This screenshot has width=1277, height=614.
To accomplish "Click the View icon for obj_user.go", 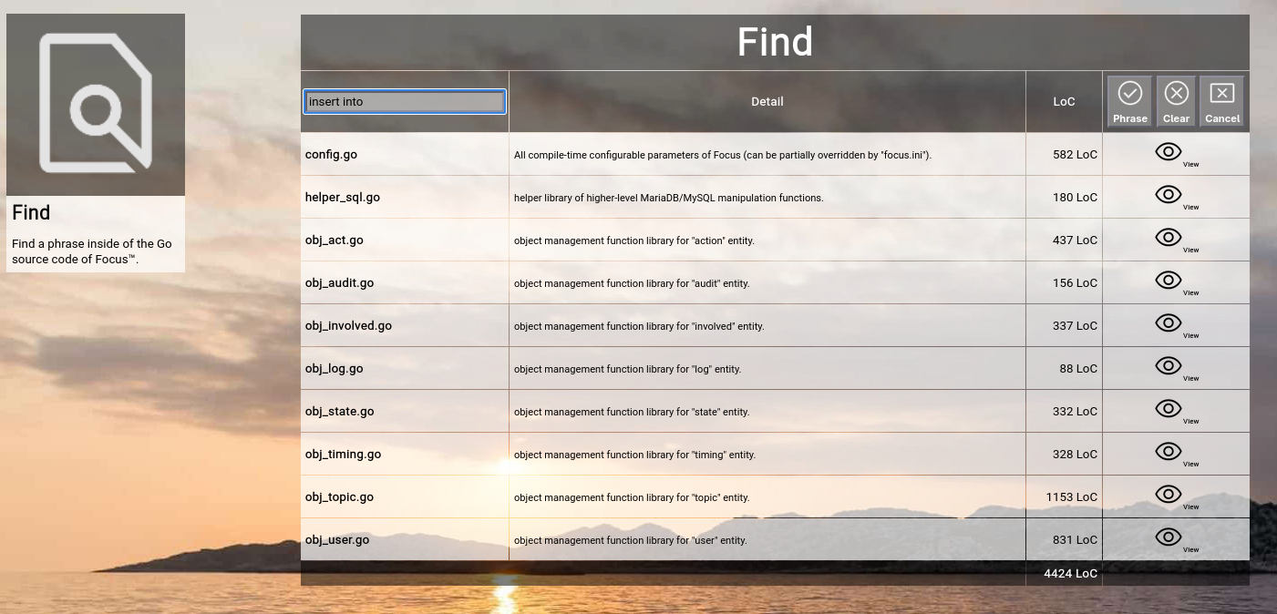I will tap(1169, 537).
